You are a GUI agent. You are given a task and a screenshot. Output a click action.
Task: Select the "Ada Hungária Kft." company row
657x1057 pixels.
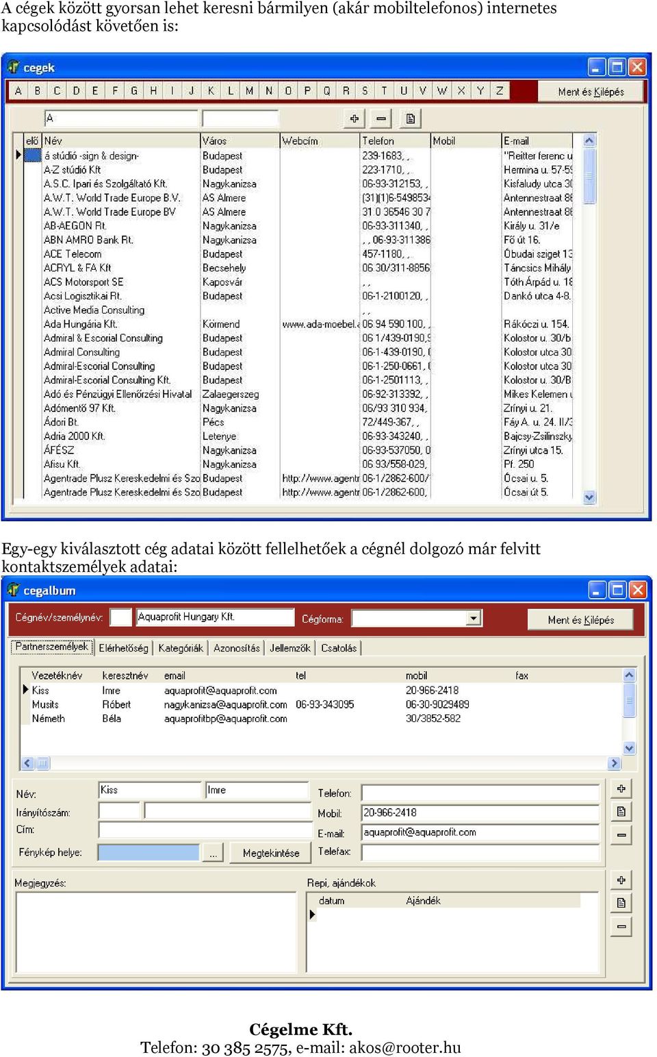299,324
